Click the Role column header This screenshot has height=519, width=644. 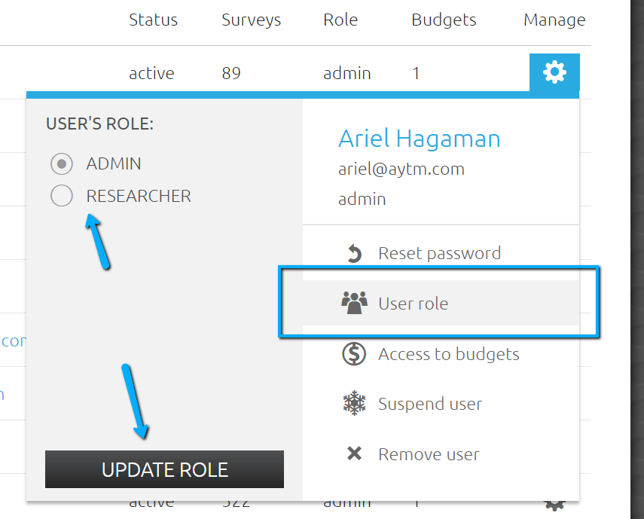coord(340,20)
